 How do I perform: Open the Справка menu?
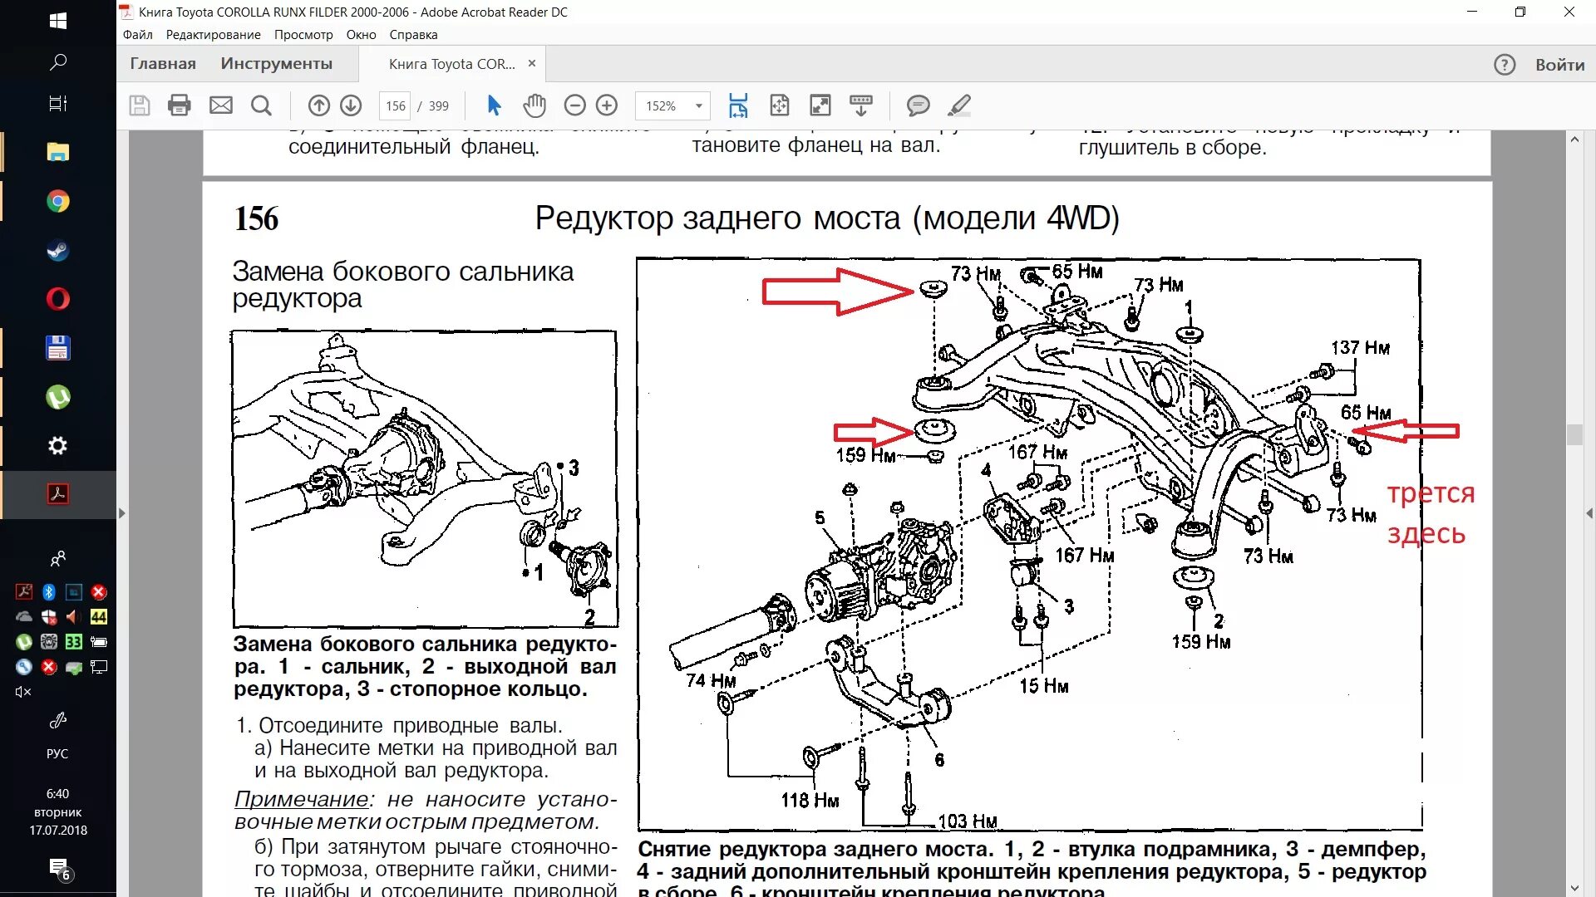point(413,35)
